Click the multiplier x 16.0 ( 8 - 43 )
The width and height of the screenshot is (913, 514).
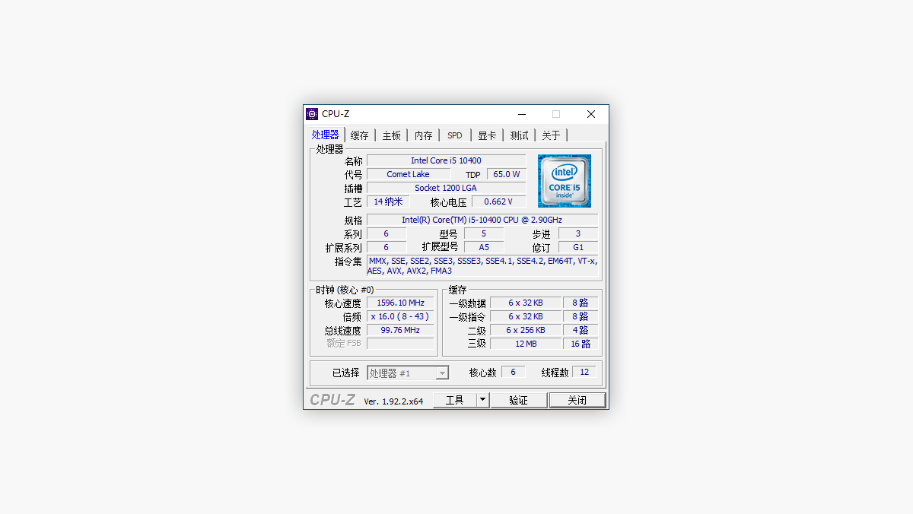pos(400,316)
